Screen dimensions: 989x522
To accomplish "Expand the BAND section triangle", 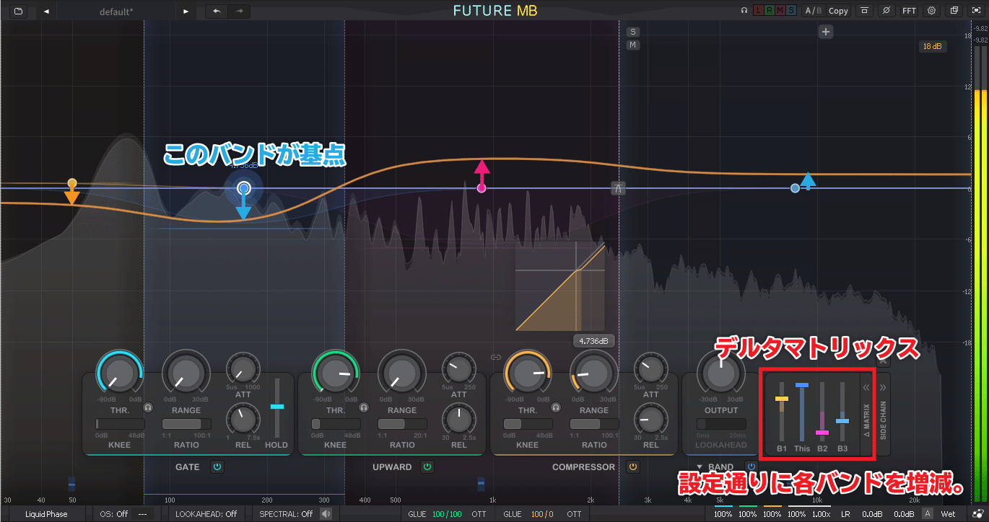I will (699, 467).
